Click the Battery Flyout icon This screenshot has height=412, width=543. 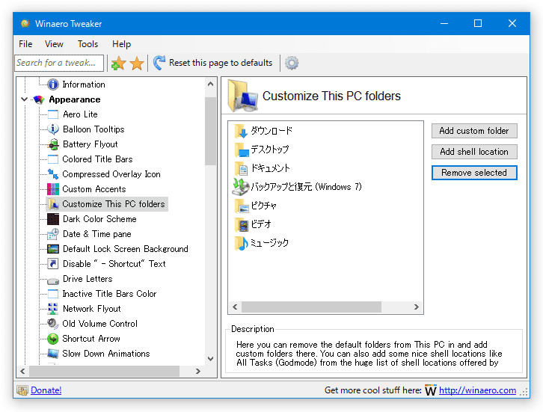pyautogui.click(x=53, y=144)
